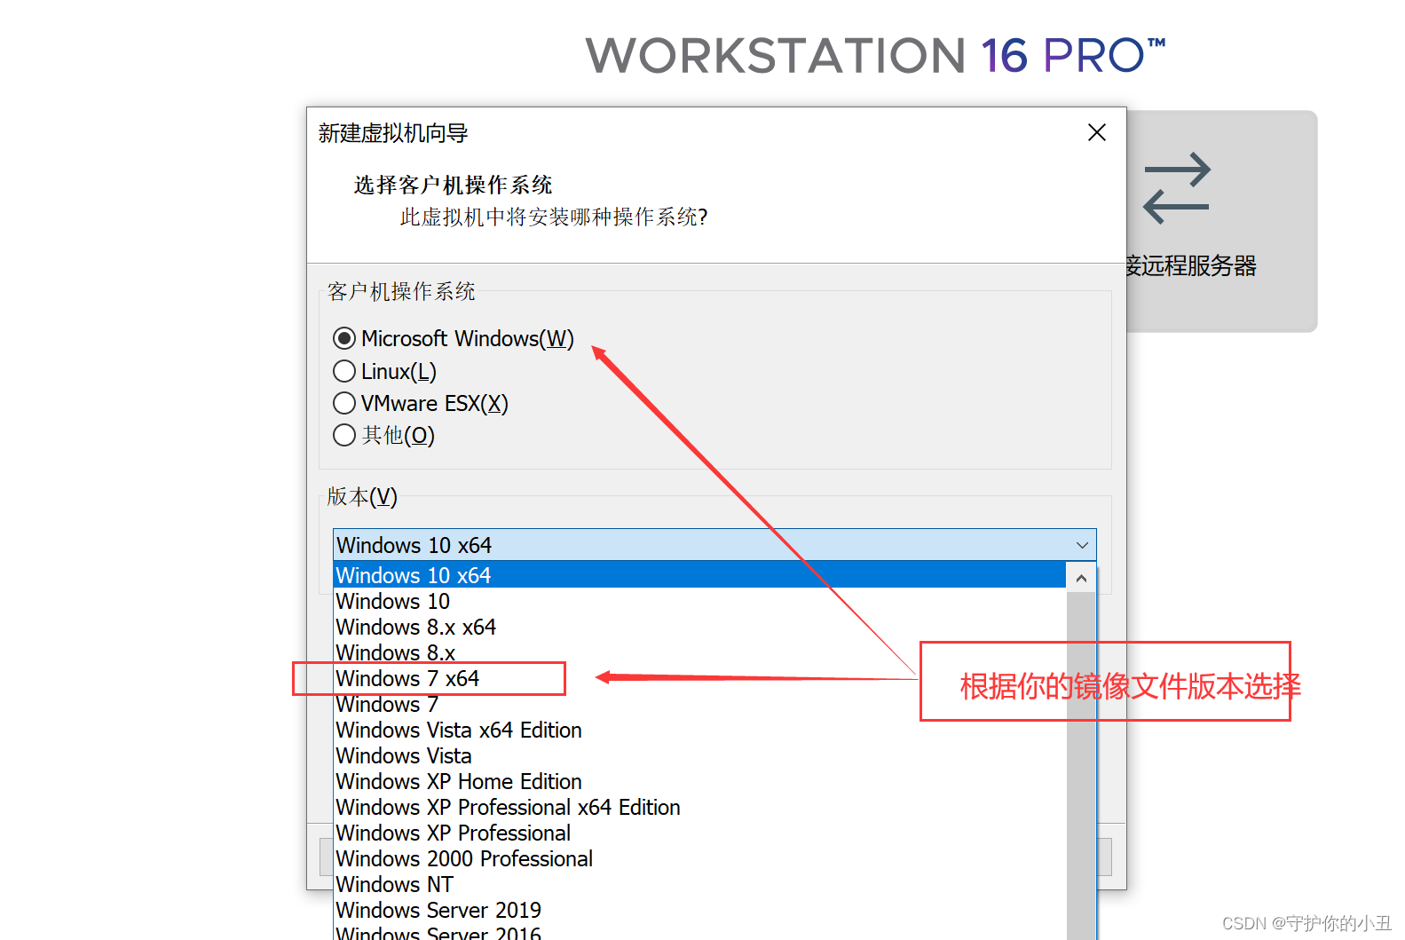1405x940 pixels.
Task: Choose Windows Server 2019 in the list
Action: pos(699,910)
